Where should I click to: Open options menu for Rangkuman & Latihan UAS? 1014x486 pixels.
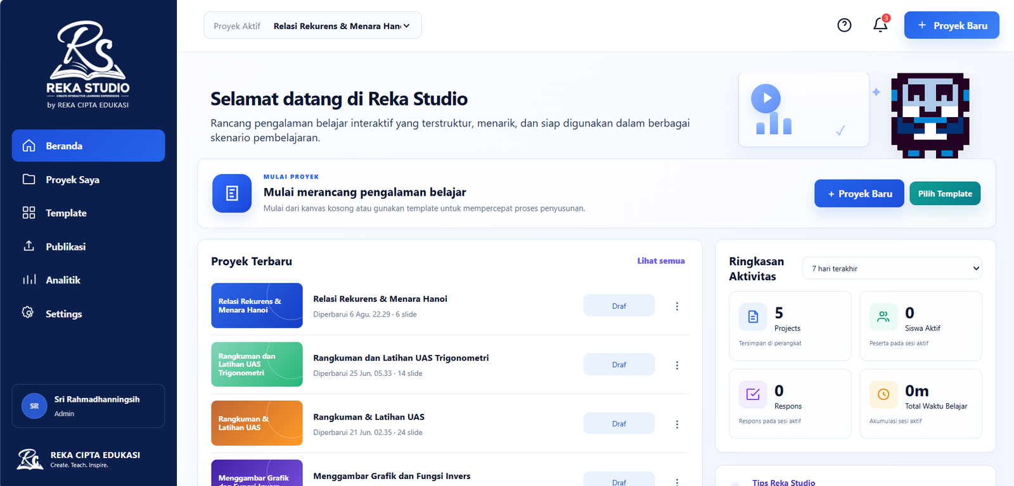coord(677,424)
